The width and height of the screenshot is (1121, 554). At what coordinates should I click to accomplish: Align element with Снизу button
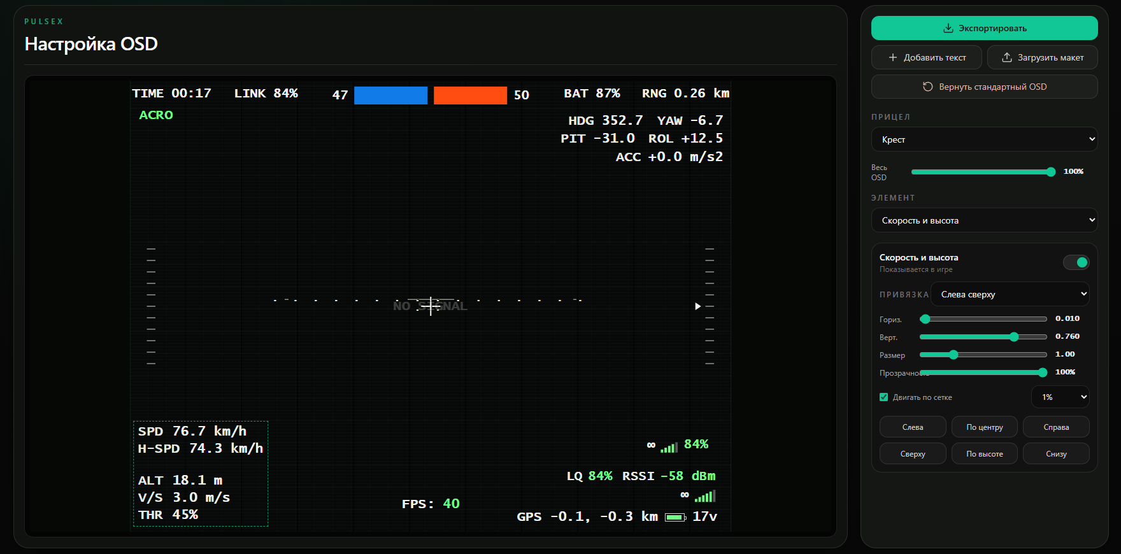point(1055,454)
